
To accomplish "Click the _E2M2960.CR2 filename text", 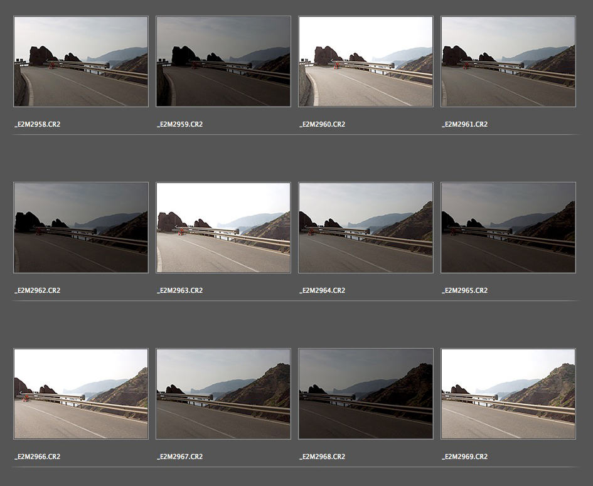I will (323, 124).
